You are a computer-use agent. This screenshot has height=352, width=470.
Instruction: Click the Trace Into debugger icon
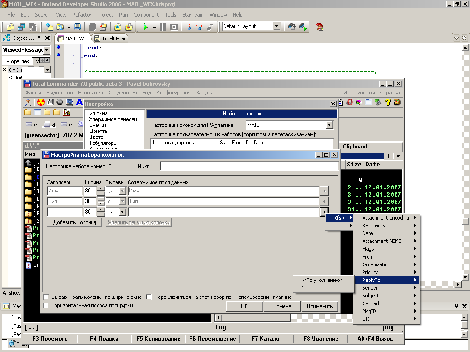coord(189,27)
